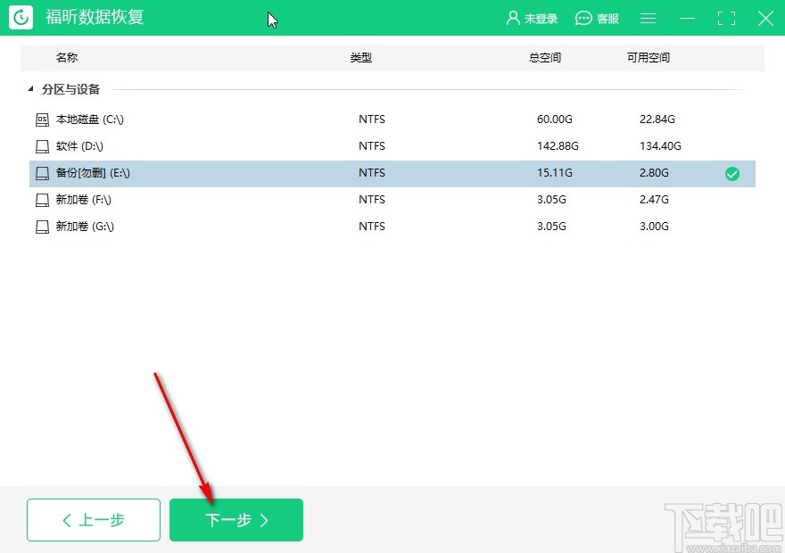Click the 60.00G total space value
The height and width of the screenshot is (553, 785).
pyautogui.click(x=555, y=120)
